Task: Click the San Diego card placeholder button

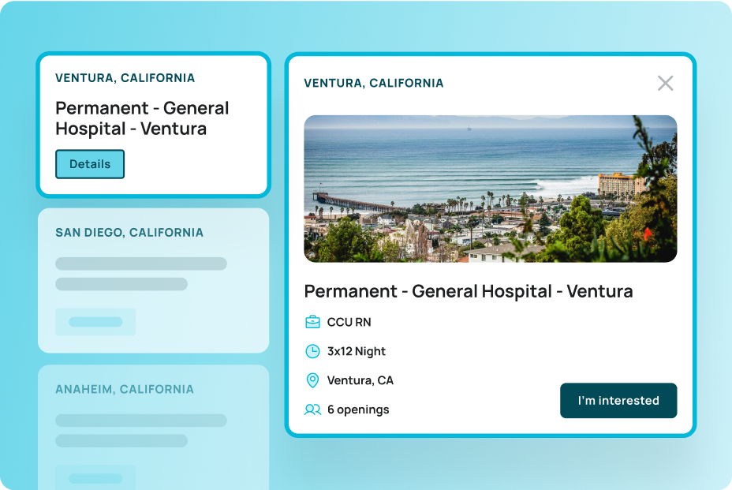Action: click(95, 322)
